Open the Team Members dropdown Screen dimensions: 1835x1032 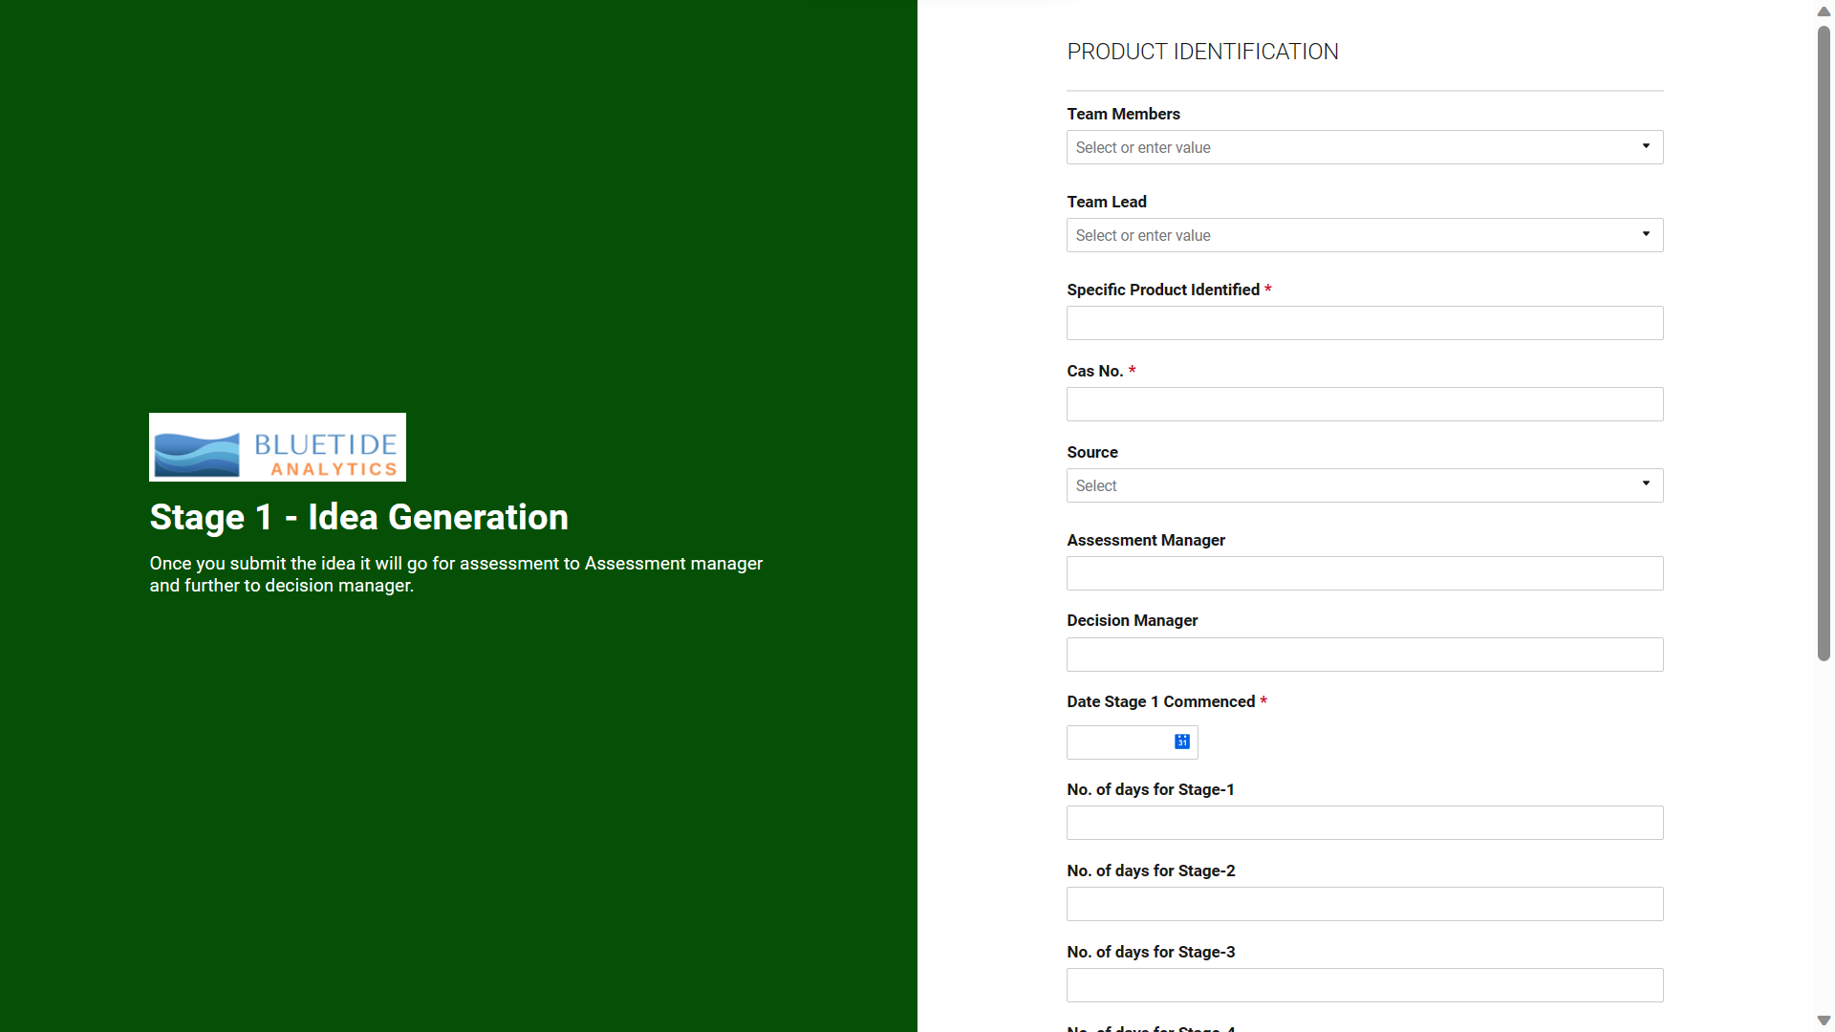(1364, 147)
